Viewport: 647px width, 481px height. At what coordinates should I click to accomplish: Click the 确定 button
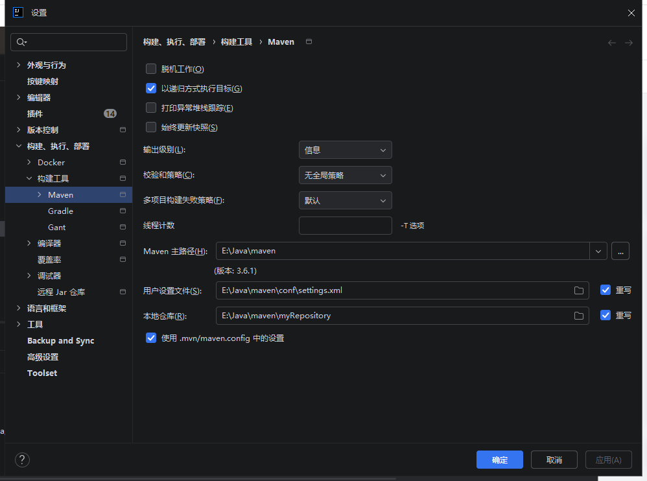[499, 460]
